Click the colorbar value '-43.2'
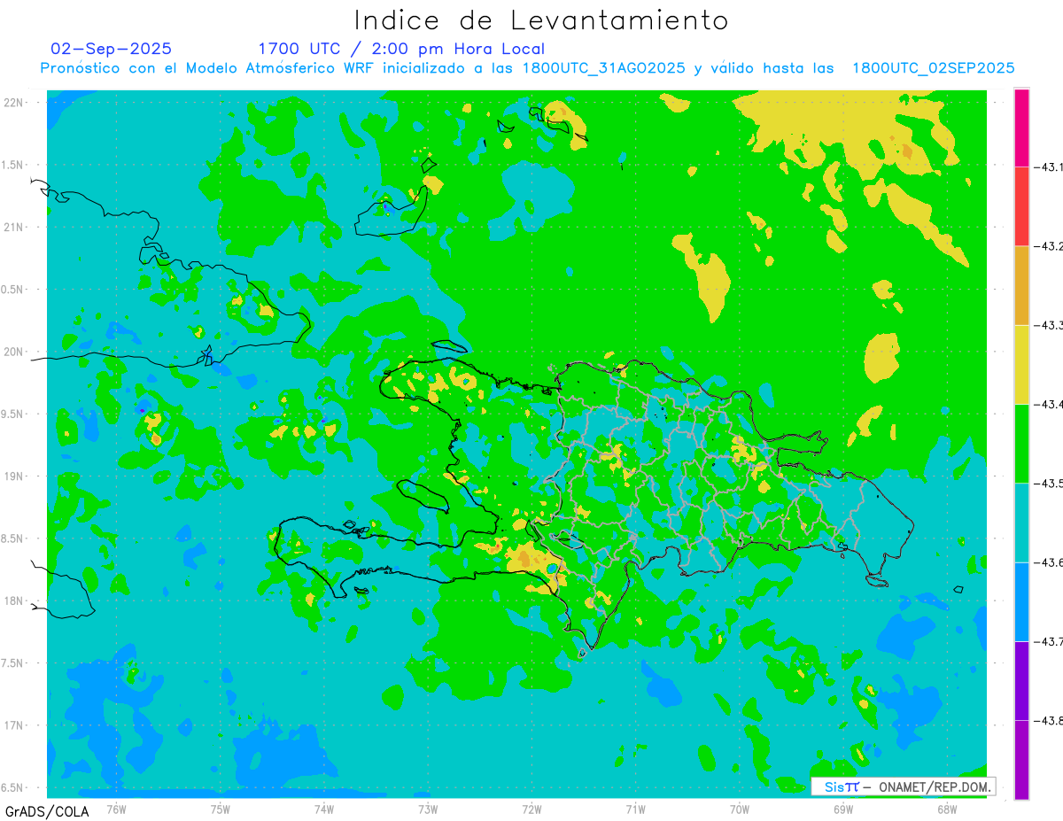The image size is (1063, 821). coord(1049,246)
